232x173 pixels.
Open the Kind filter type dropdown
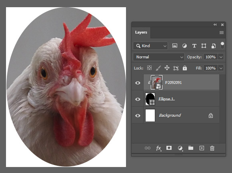tap(150, 46)
